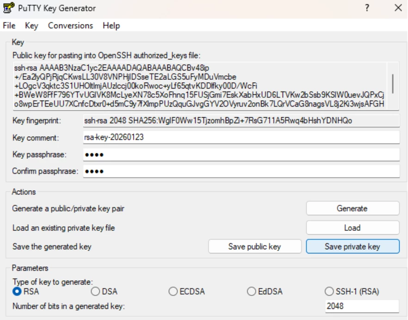408x320 pixels.
Task: Click the 'Actions' group heading
Action: 24,192
